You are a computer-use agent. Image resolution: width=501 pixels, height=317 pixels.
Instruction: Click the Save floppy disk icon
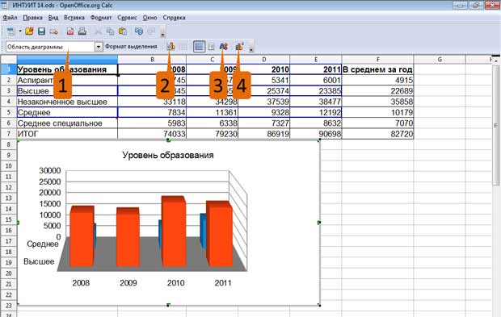pyautogui.click(x=41, y=31)
